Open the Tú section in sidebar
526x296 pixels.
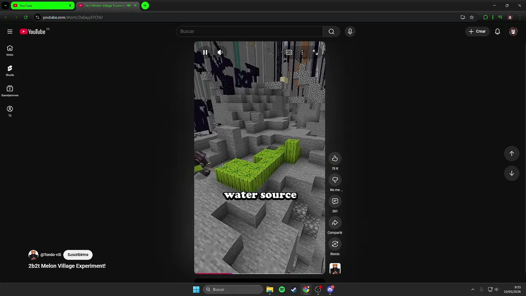pyautogui.click(x=10, y=111)
